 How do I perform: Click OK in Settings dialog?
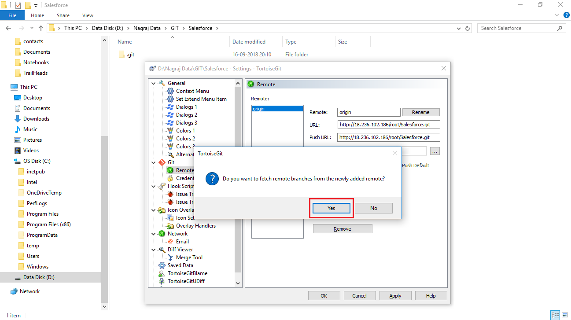[324, 296]
